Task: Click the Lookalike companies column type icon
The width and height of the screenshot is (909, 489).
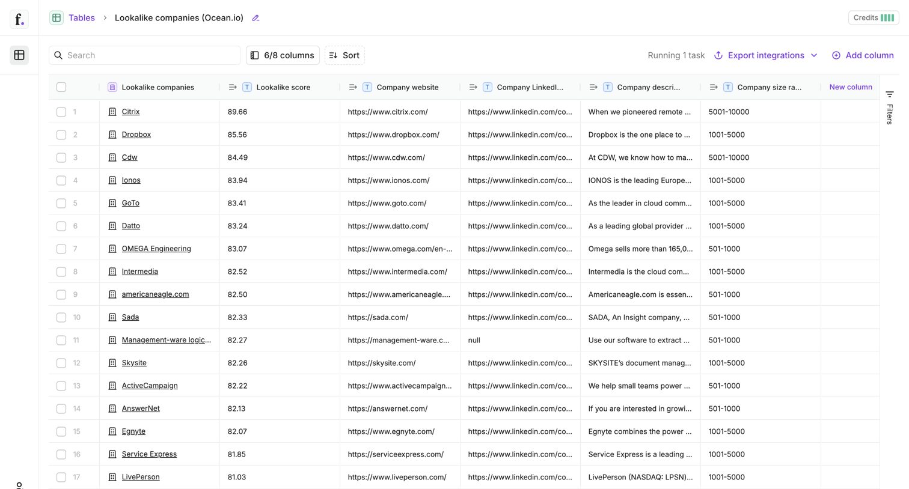Action: (x=112, y=87)
